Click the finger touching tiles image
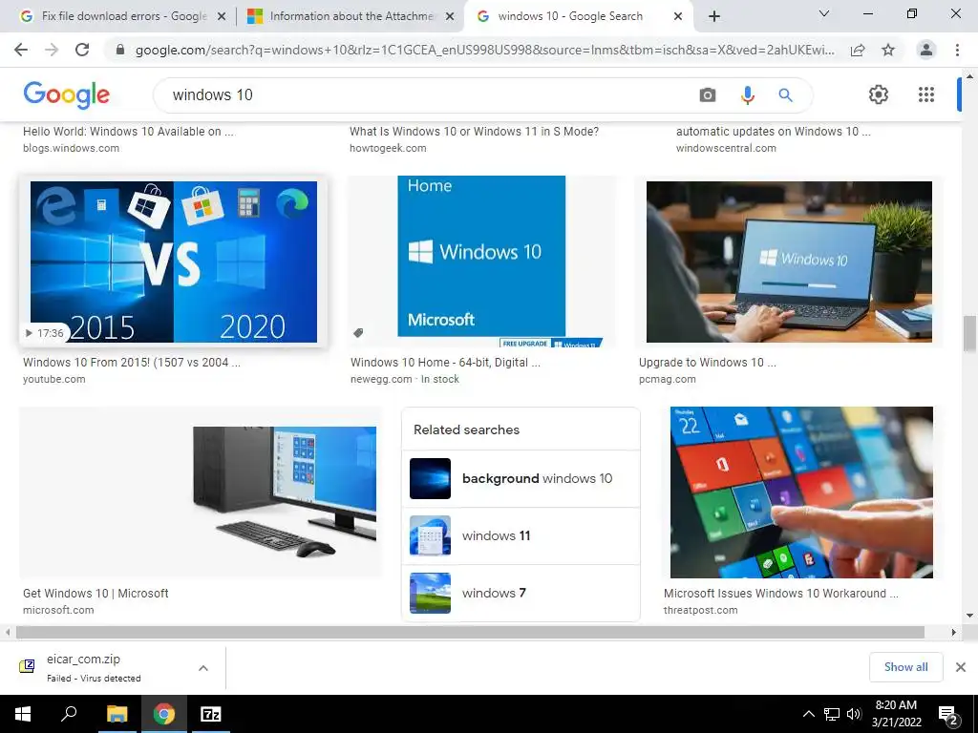 (x=801, y=492)
